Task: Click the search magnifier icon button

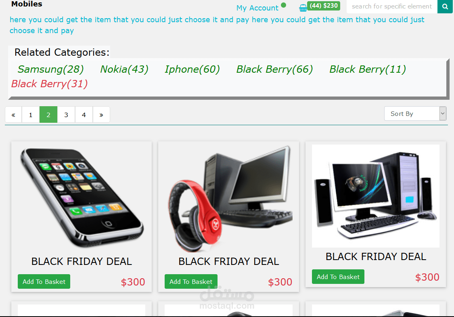Action: coord(445,6)
